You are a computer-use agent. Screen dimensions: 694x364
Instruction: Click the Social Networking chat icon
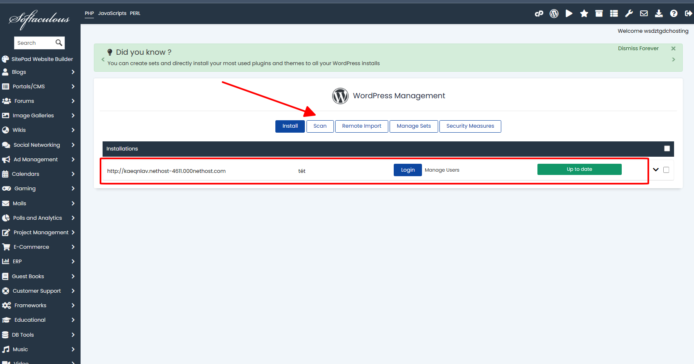tap(6, 145)
